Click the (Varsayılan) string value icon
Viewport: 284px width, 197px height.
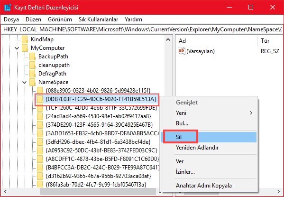[182, 51]
